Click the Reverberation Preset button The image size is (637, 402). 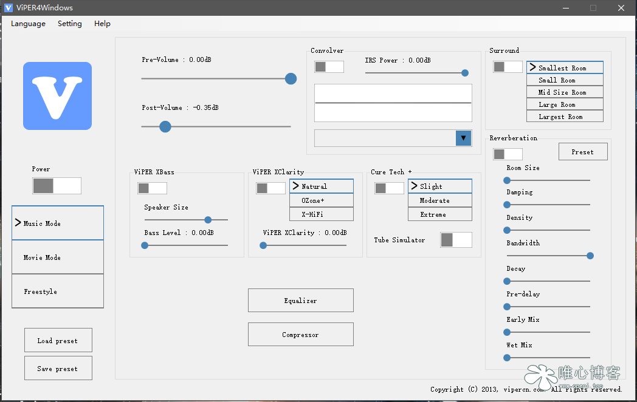(x=583, y=152)
